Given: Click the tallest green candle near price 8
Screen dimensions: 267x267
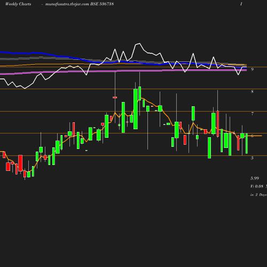Looking at the screenshot, I should click(136, 109).
